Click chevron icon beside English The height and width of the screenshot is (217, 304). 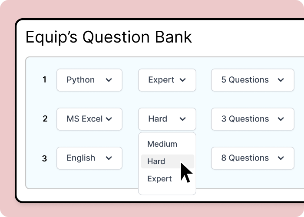coord(109,158)
